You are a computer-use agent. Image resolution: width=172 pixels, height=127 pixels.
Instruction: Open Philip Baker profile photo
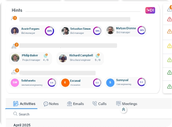point(15,58)
